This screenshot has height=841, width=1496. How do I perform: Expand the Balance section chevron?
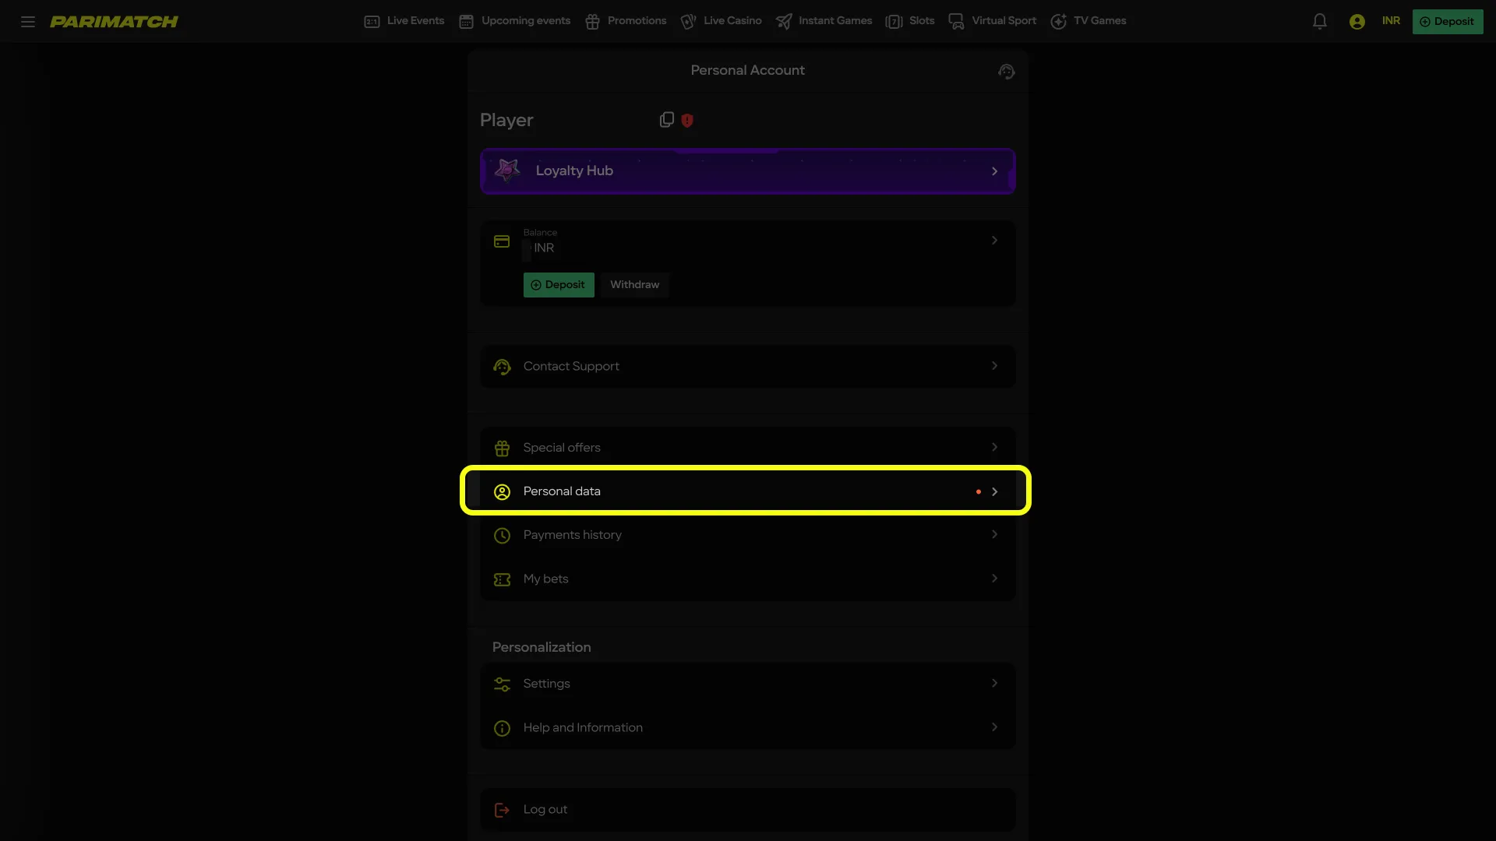point(993,240)
